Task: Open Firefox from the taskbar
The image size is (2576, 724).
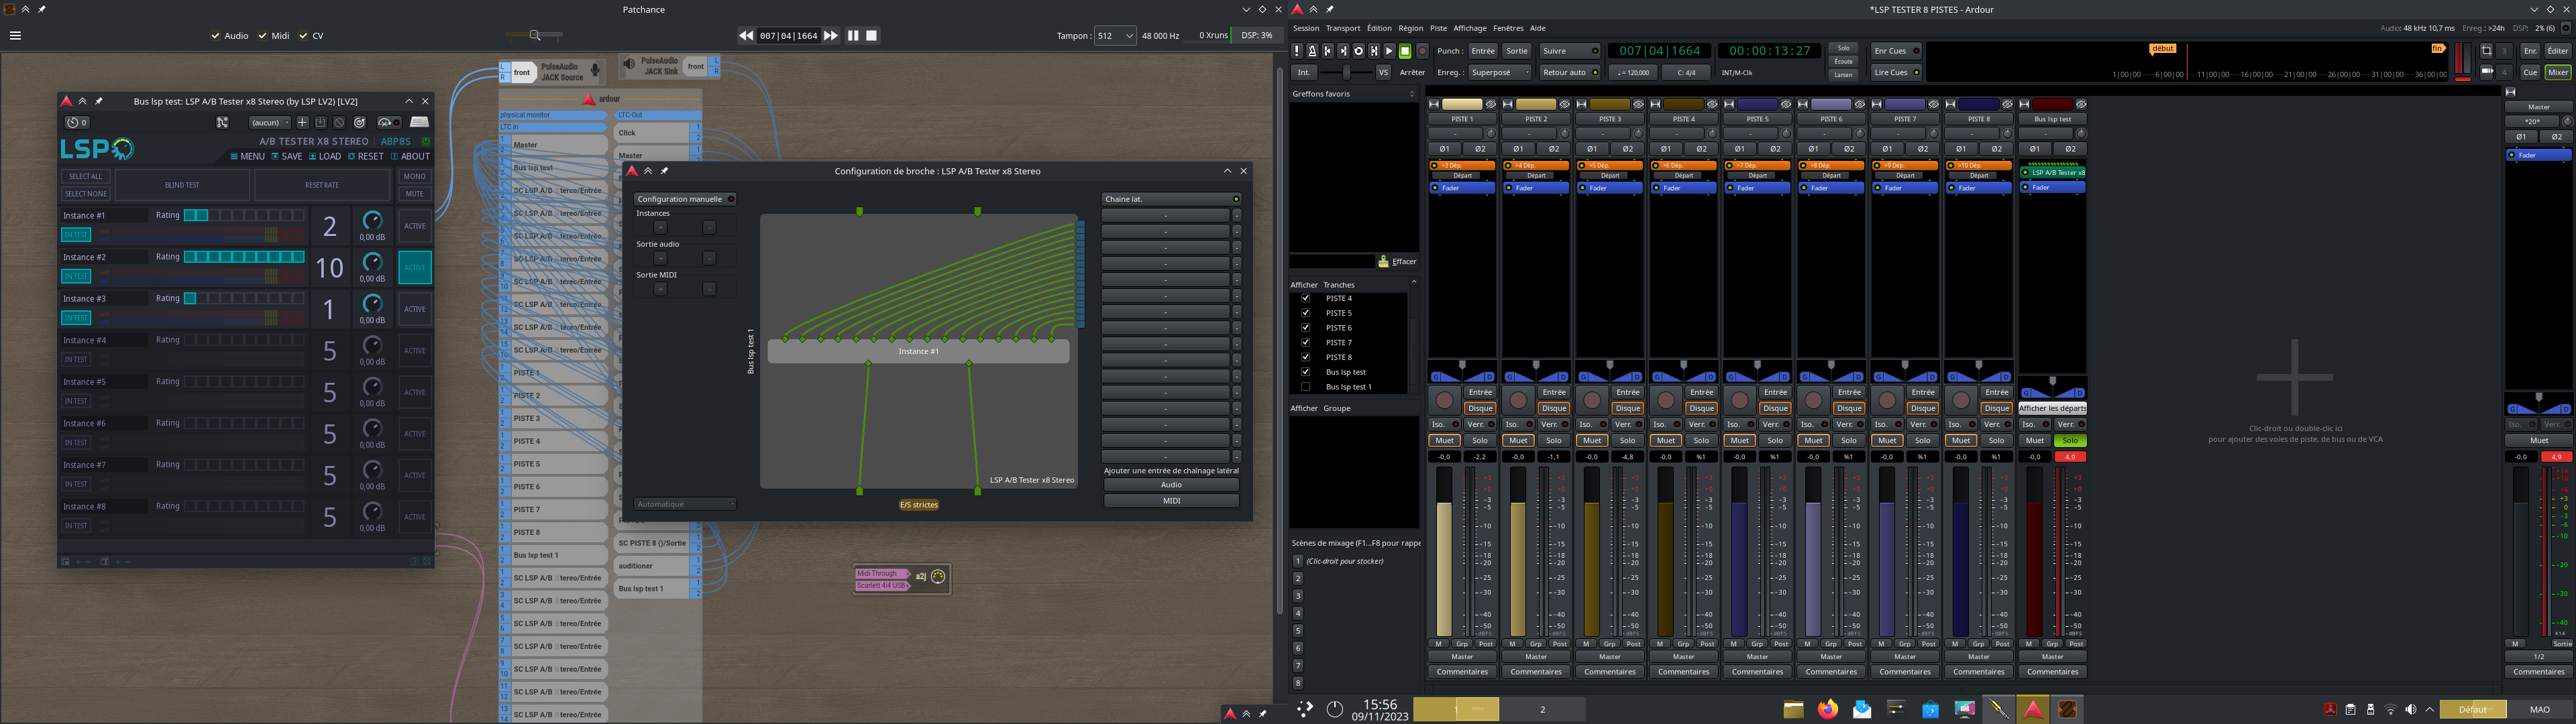Action: coord(1828,709)
